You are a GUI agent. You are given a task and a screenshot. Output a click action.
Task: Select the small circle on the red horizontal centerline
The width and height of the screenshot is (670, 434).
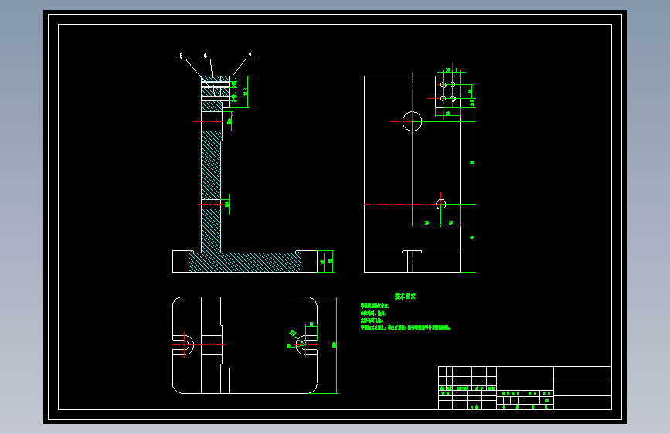(x=441, y=204)
